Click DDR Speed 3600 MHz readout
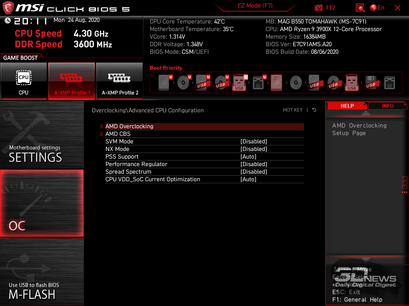 (64, 44)
